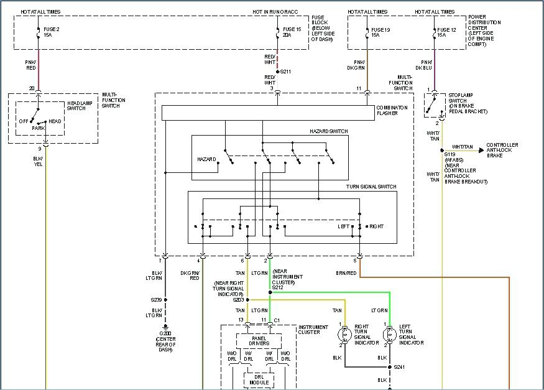This screenshot has height=390, width=544.
Task: Click the FUSE 2 15A label
Action: click(52, 32)
